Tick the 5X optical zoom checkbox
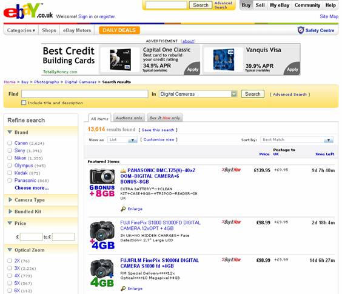This screenshot has width=342, height=294. click(10, 283)
